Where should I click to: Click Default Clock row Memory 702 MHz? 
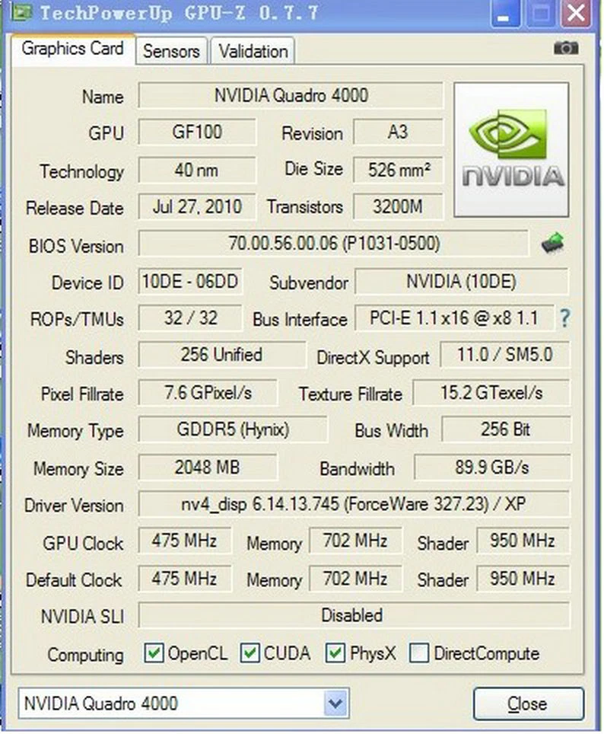355,579
